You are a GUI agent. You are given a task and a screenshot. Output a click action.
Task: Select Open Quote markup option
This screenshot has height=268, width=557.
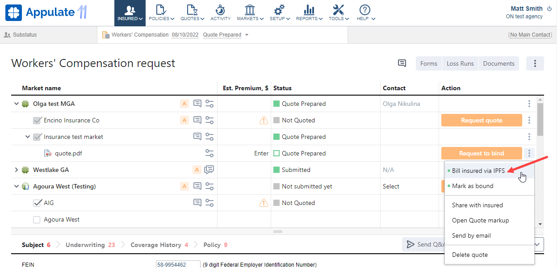(x=490, y=220)
